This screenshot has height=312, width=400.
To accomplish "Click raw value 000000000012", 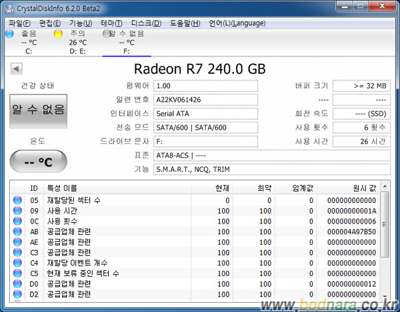I will [351, 284].
